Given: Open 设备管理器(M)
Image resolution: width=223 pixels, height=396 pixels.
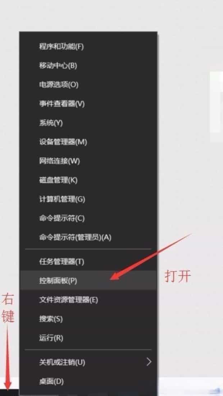Looking at the screenshot, I should coord(88,142).
